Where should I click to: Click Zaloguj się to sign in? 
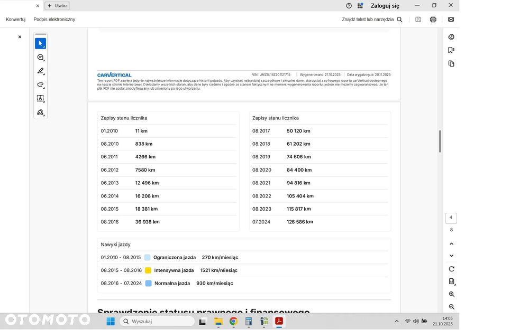(385, 6)
